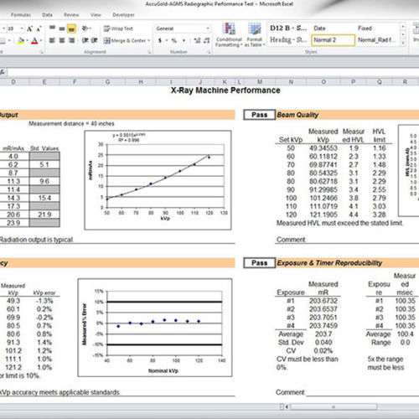Image resolution: width=419 pixels, height=419 pixels.
Task: Open the General number format dropdown
Action: pos(208,28)
